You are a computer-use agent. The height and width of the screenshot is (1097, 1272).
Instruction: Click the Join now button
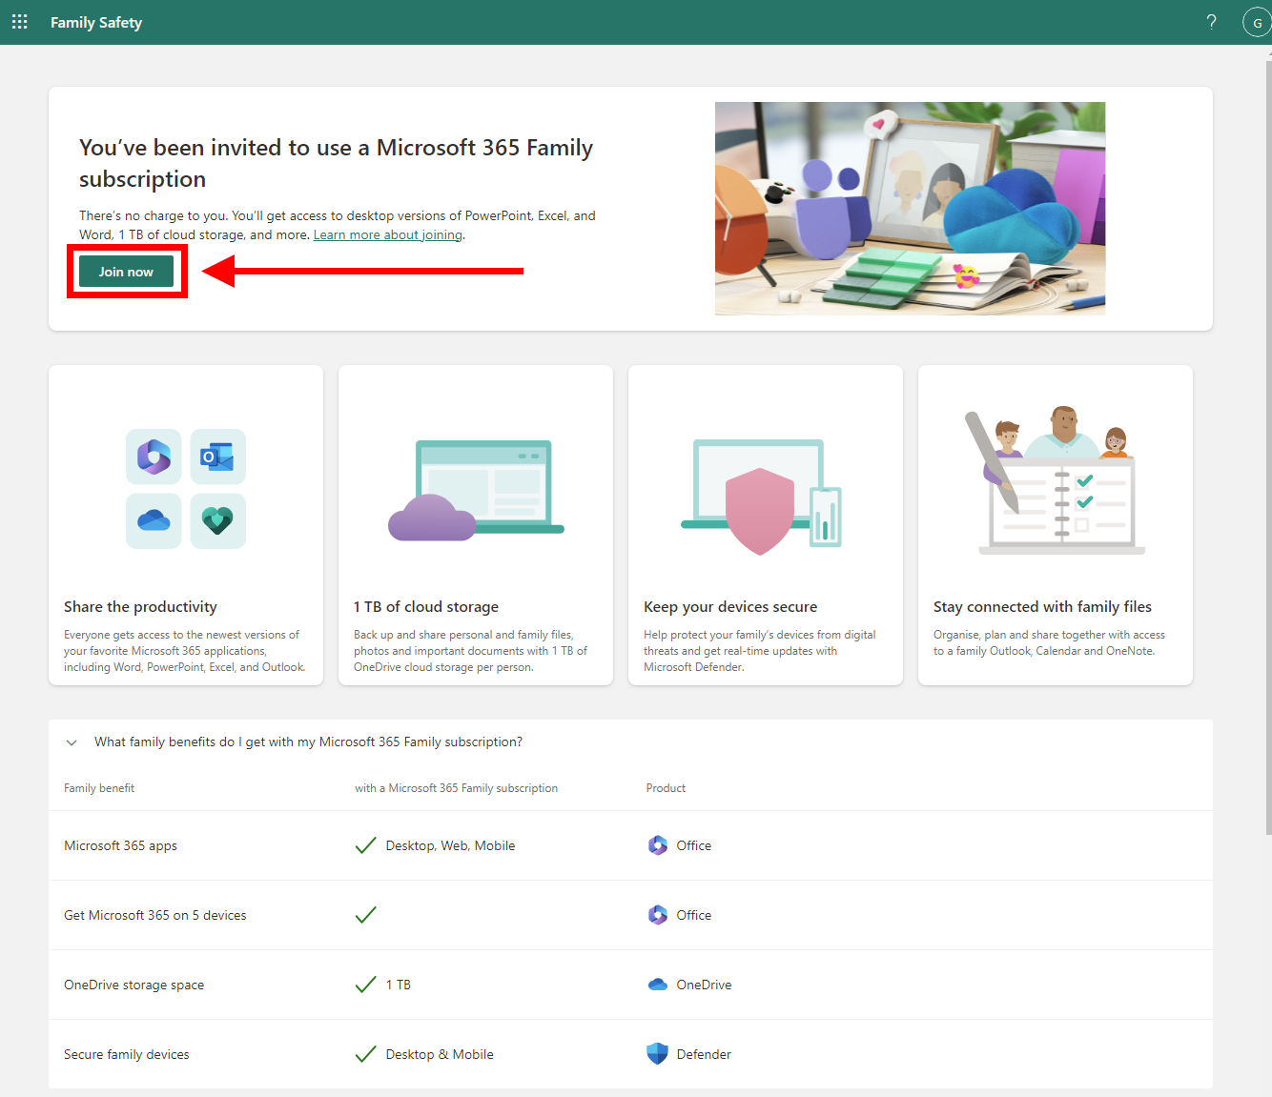126,272
